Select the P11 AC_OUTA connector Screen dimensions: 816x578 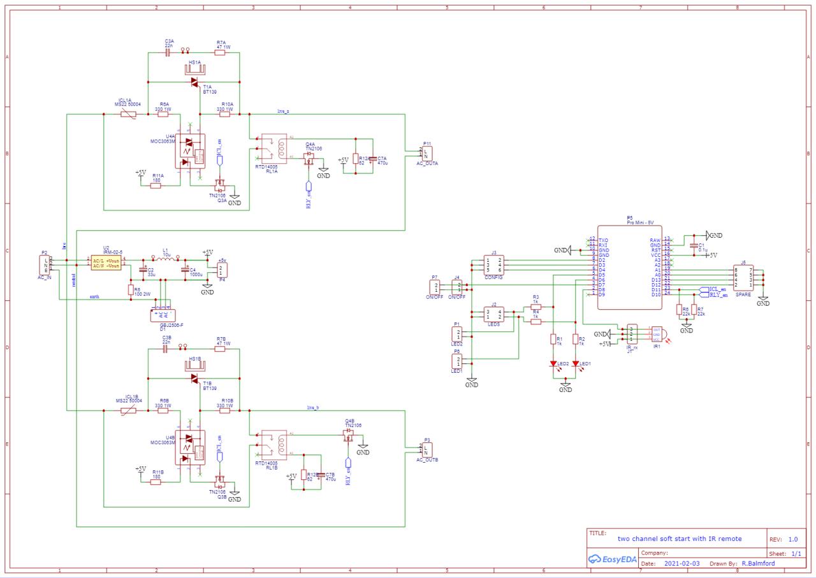(426, 154)
